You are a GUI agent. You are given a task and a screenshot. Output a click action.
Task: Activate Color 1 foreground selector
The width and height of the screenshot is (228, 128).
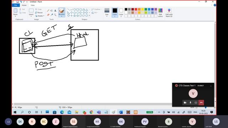(x=115, y=13)
